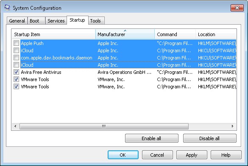Switch to the General tab
The width and height of the screenshot is (248, 166).
pyautogui.click(x=17, y=21)
